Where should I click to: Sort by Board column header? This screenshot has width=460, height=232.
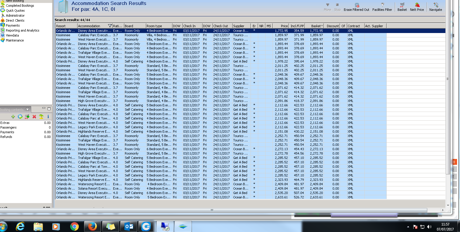pyautogui.click(x=135, y=26)
